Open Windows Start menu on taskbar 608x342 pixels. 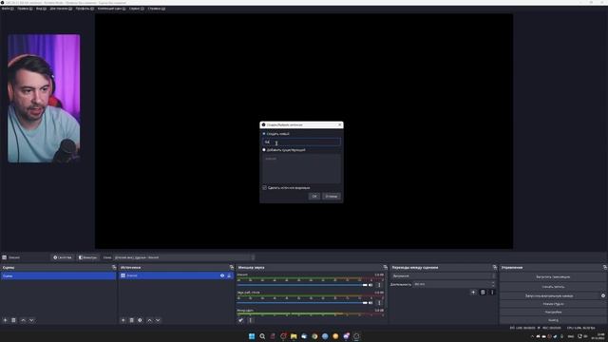[x=252, y=336]
